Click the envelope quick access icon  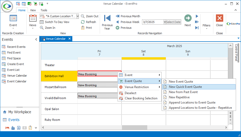click(x=41, y=4)
